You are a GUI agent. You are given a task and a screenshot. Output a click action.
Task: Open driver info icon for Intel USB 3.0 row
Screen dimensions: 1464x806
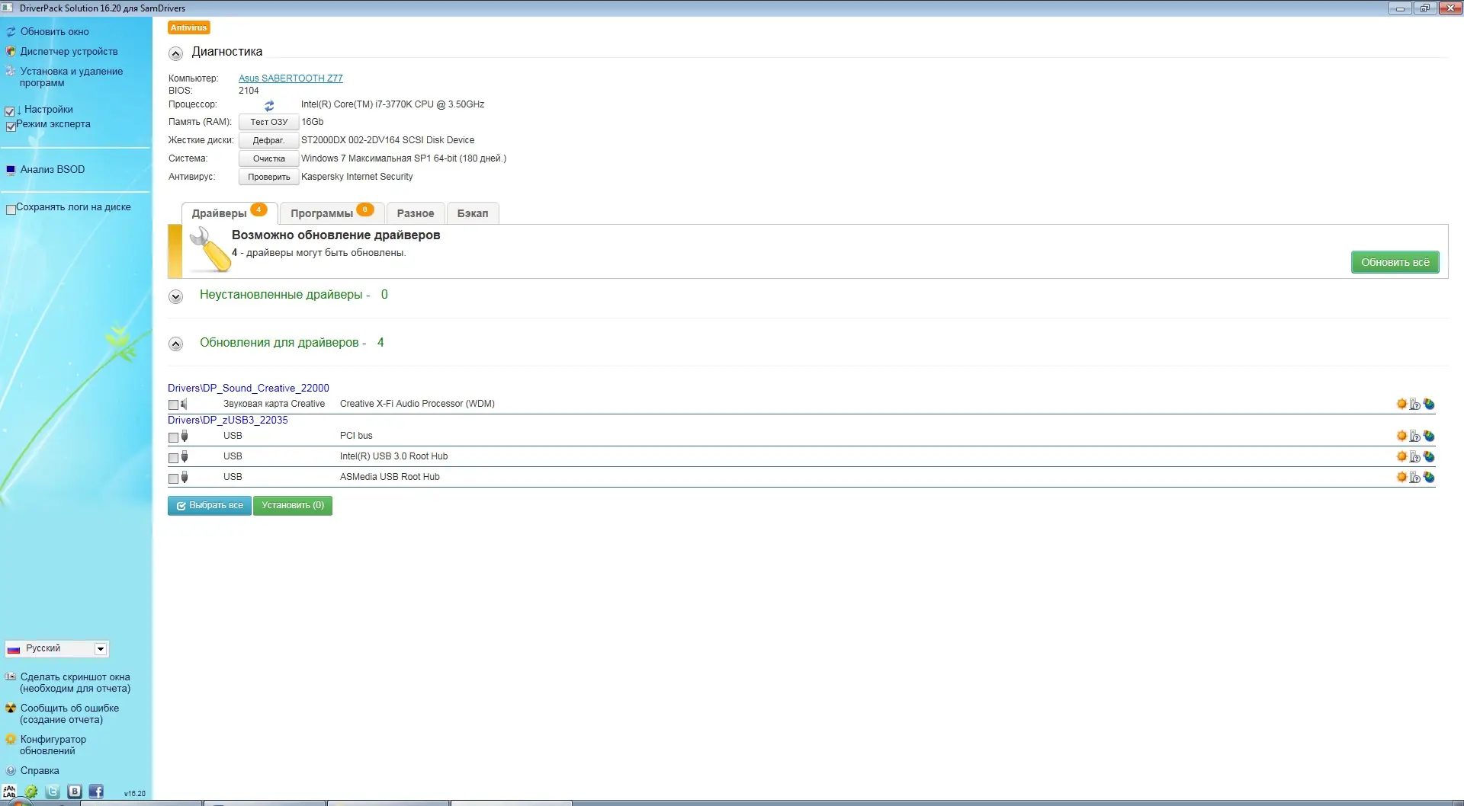tap(1415, 457)
